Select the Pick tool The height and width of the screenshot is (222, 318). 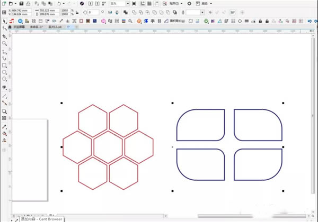pos(4,21)
